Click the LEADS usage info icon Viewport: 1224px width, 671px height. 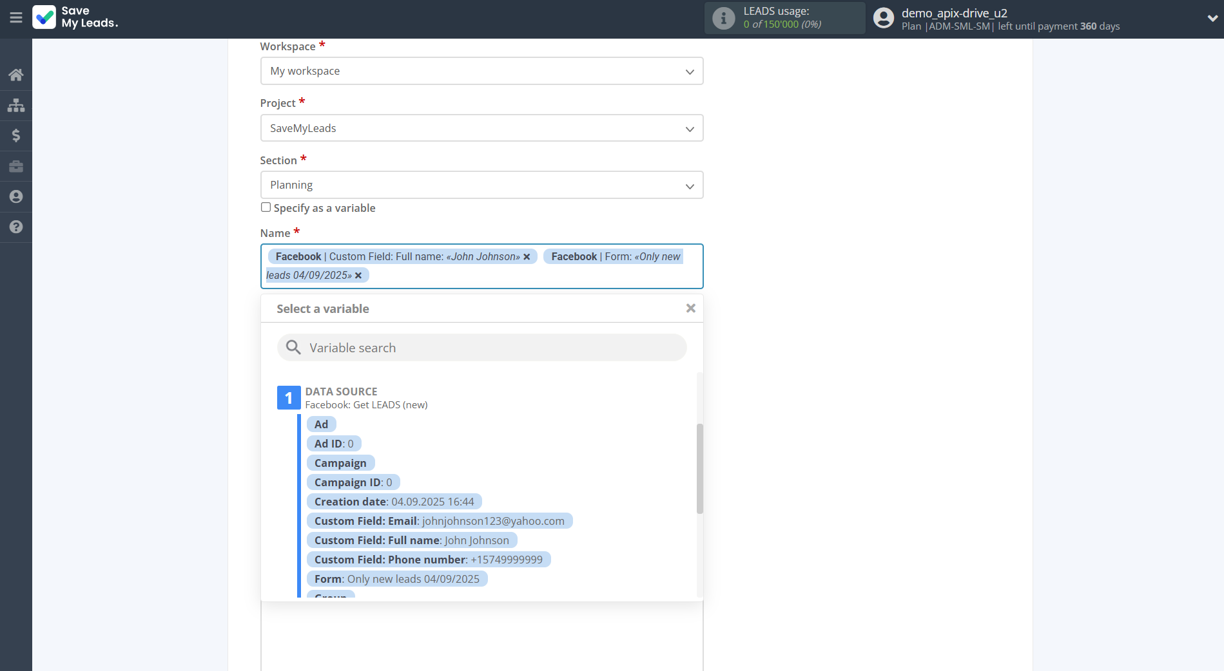tap(723, 18)
